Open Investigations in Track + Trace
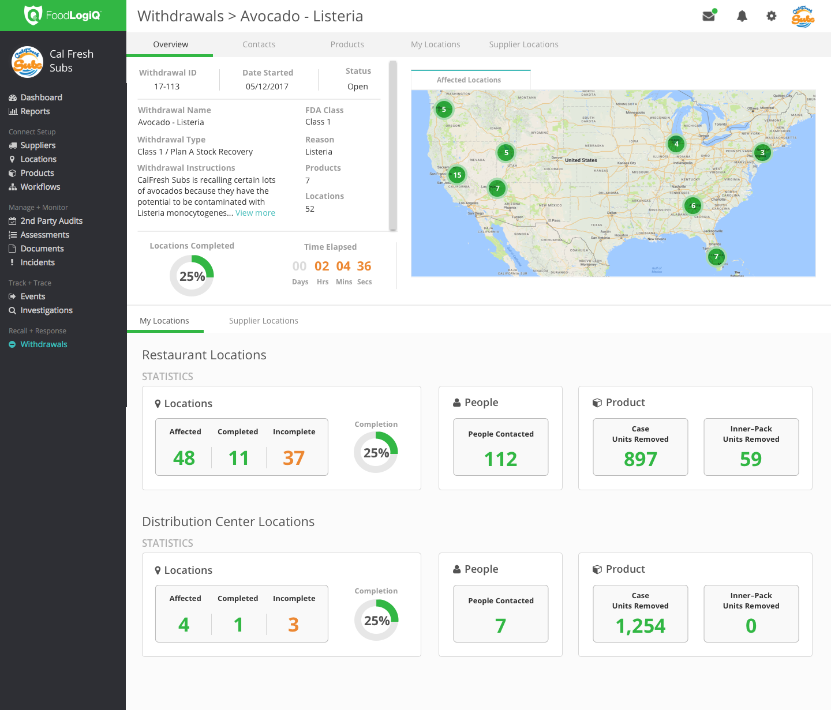 [46, 310]
